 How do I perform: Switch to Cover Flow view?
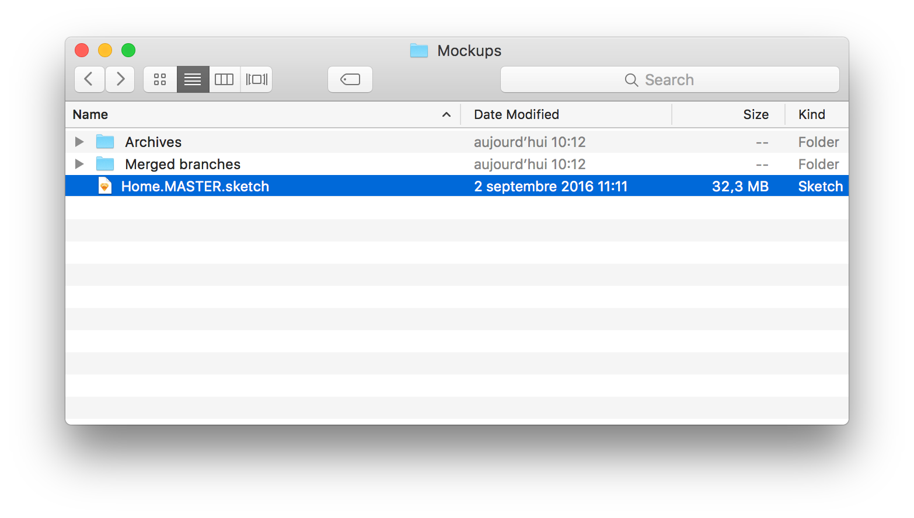tap(256, 79)
